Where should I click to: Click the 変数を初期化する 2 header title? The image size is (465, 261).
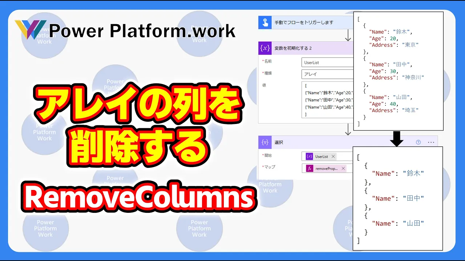click(x=293, y=48)
